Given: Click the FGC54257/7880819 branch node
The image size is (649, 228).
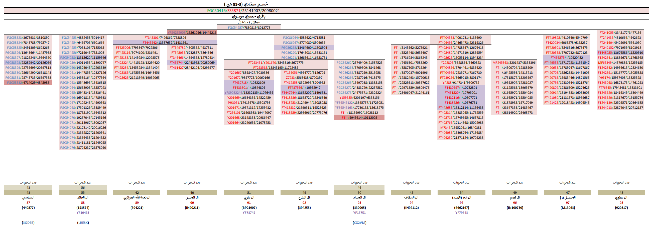Looking at the screenshot, I should [249, 28].
